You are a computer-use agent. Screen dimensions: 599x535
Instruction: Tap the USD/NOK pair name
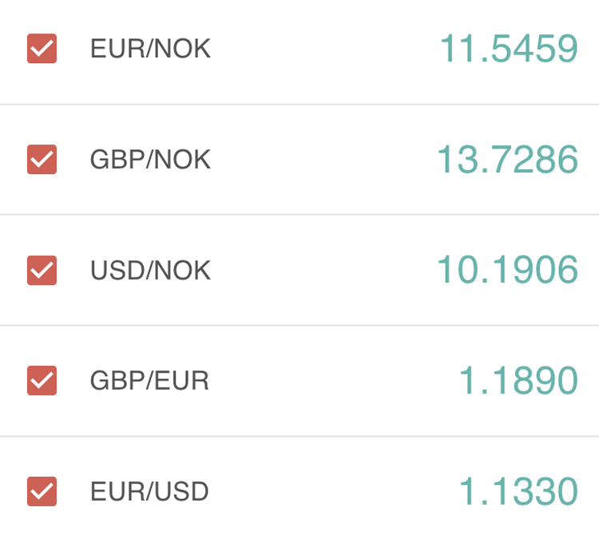tap(150, 271)
